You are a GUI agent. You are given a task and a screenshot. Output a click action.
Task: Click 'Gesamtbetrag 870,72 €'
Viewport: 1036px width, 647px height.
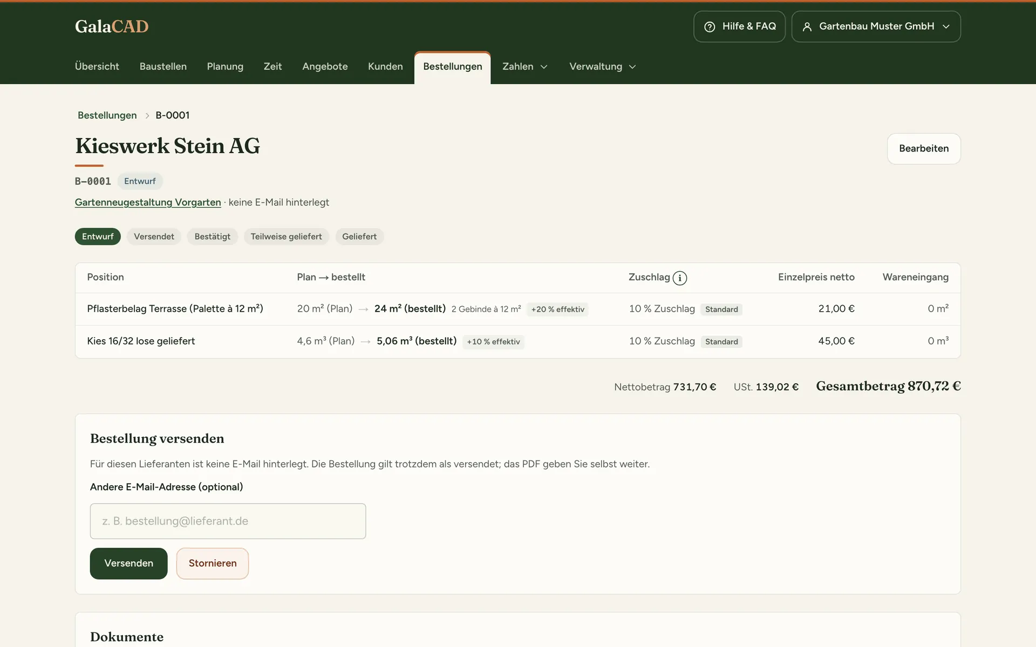(x=888, y=386)
